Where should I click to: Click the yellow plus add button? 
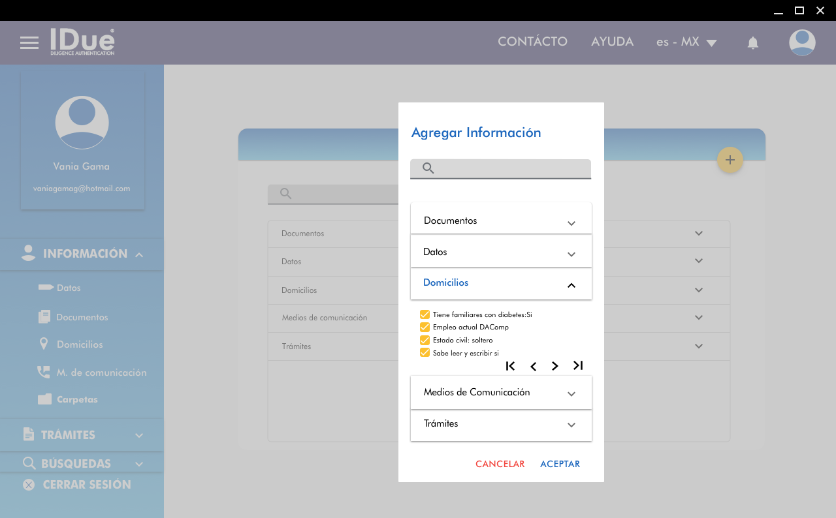tap(730, 160)
